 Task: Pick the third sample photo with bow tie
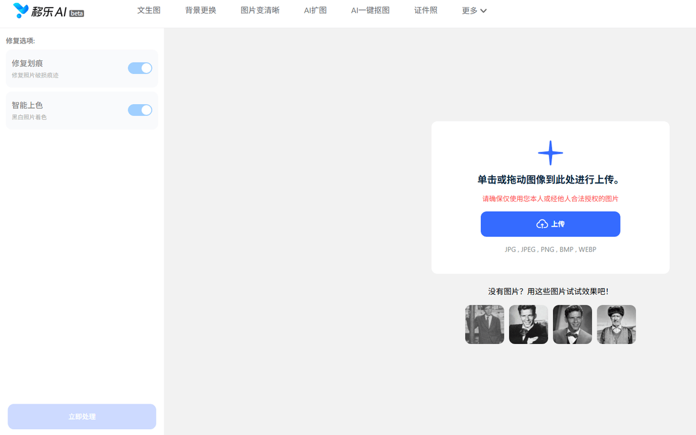(572, 324)
